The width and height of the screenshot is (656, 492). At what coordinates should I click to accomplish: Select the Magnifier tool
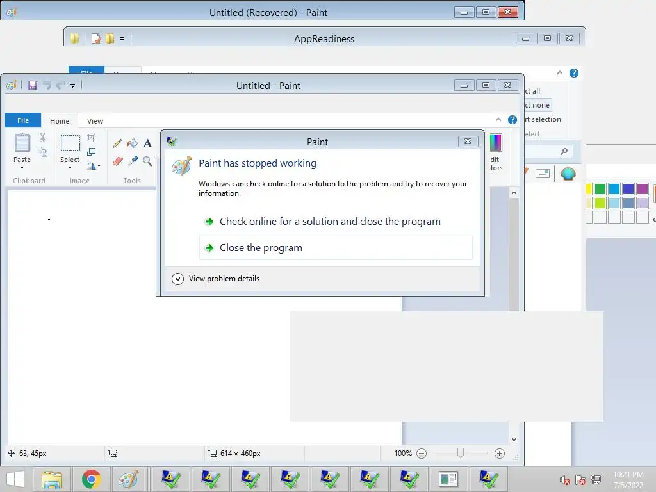pos(147,161)
